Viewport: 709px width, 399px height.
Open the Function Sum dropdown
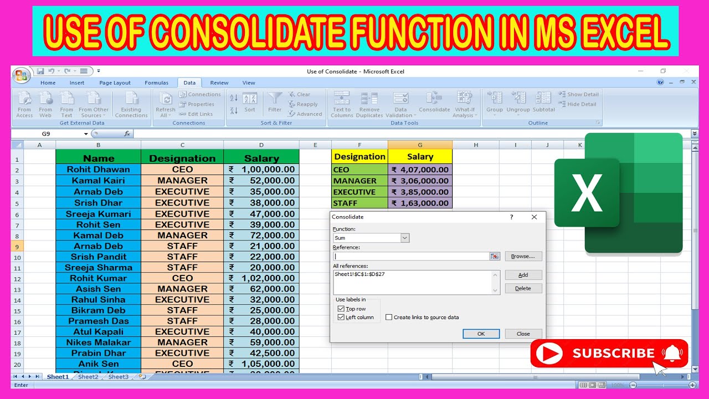point(405,238)
